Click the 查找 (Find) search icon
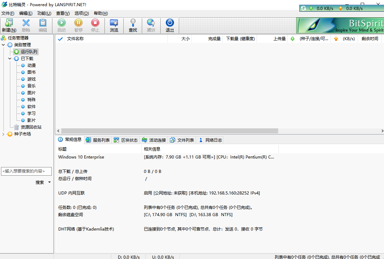Viewport: 384px width, 259px height. pos(133,25)
